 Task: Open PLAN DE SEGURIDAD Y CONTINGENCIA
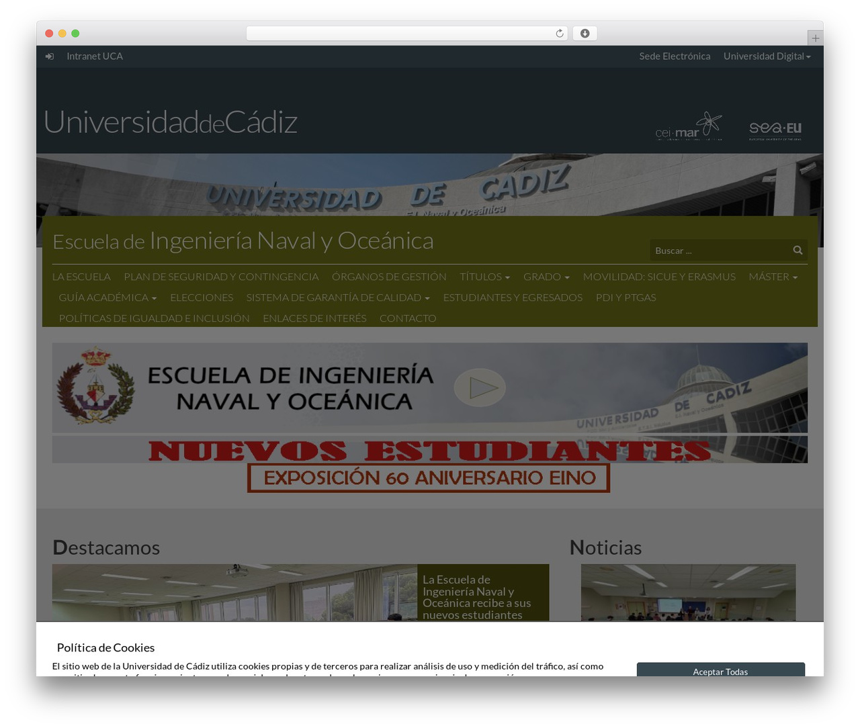(221, 277)
